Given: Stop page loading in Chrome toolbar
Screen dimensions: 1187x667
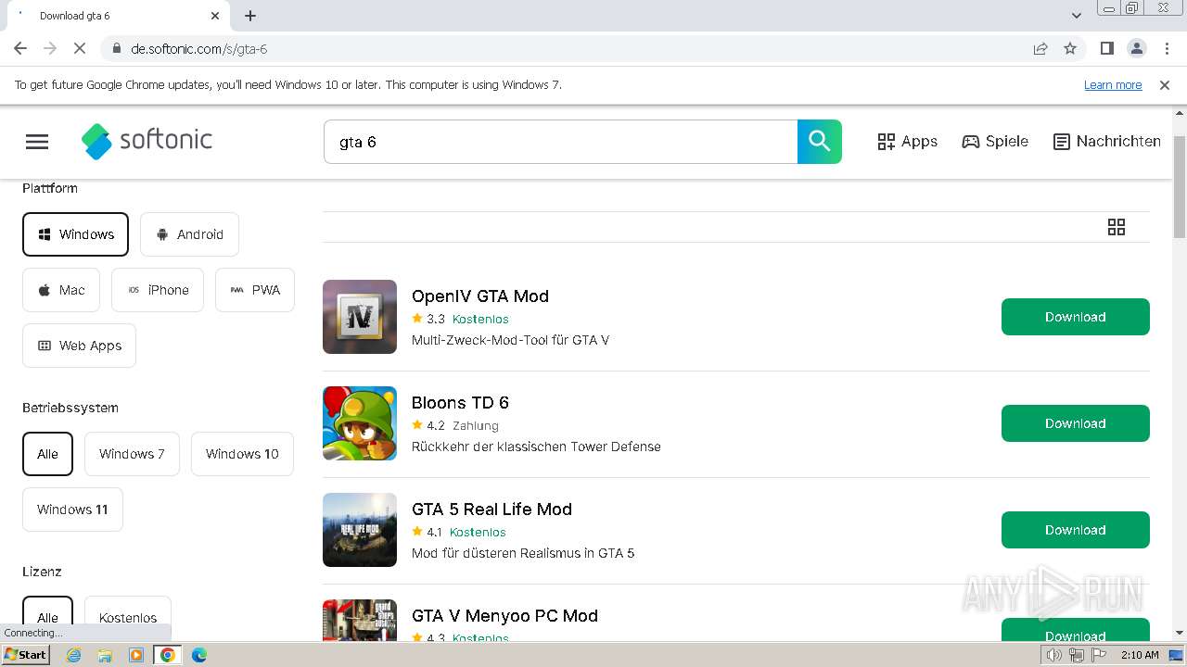Looking at the screenshot, I should click(80, 48).
